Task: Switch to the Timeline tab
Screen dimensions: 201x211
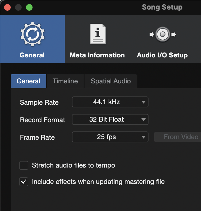Action: pos(65,81)
